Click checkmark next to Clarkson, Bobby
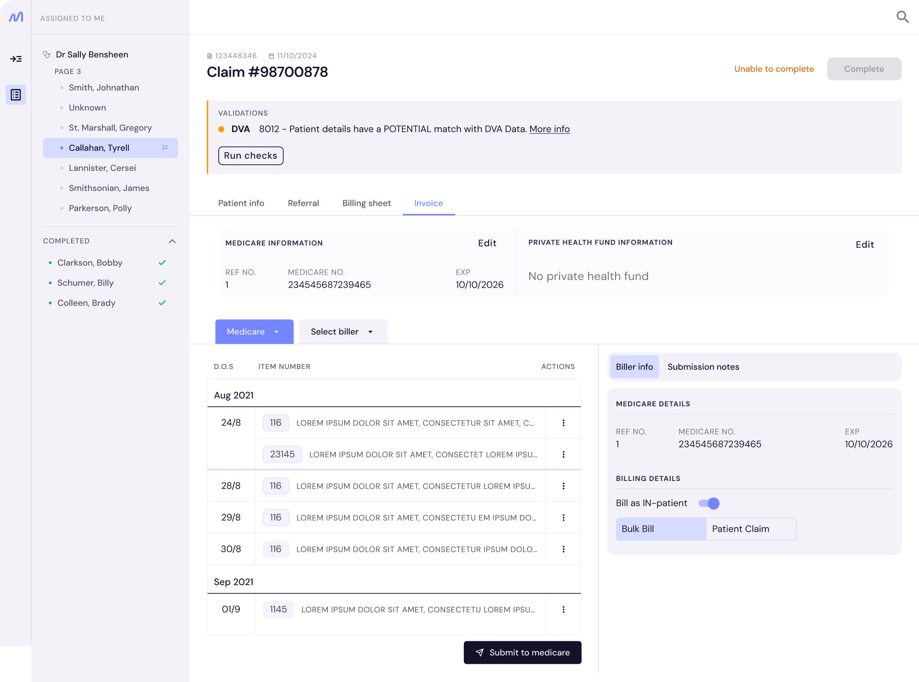The image size is (919, 682). coord(162,263)
